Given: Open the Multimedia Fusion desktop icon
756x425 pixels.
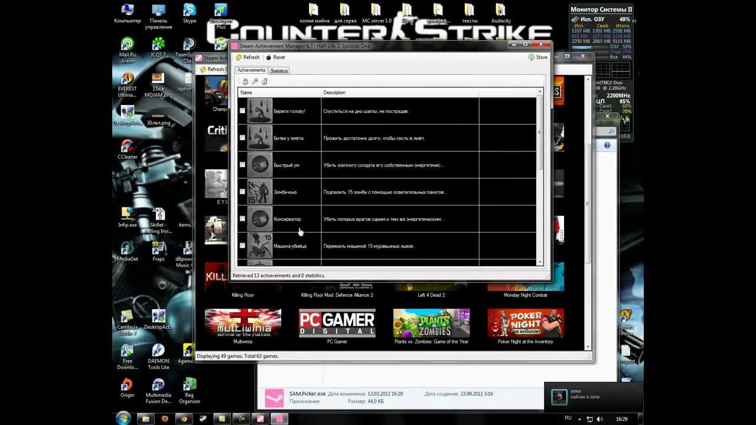Looking at the screenshot, I should pos(158,391).
